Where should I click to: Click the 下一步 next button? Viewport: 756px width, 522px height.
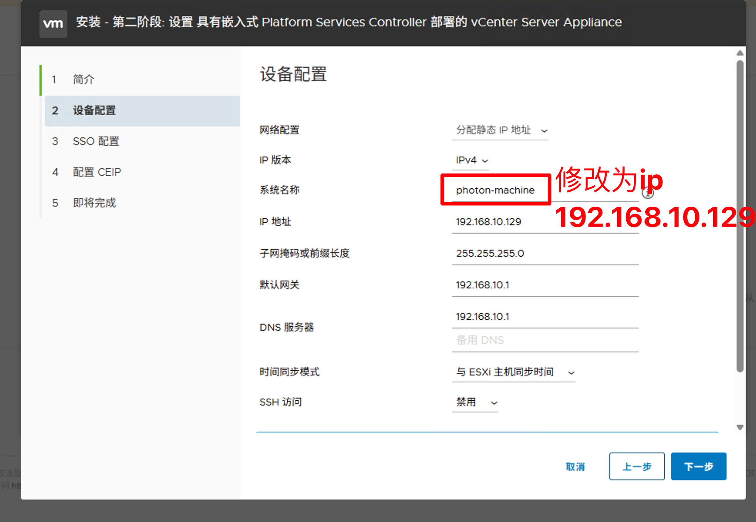[699, 466]
